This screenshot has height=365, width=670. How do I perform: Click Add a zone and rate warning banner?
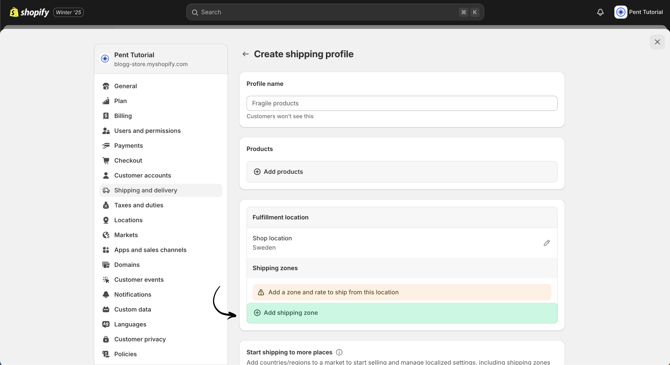[402, 292]
